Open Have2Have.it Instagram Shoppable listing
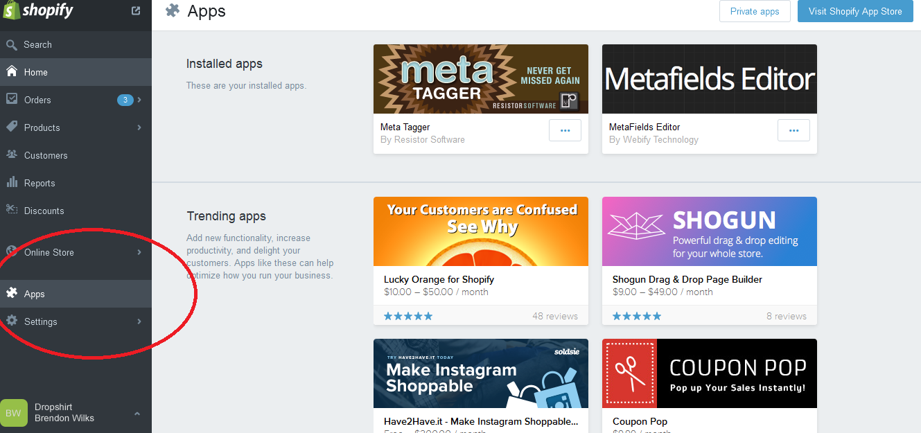This screenshot has height=433, width=921. click(481, 421)
